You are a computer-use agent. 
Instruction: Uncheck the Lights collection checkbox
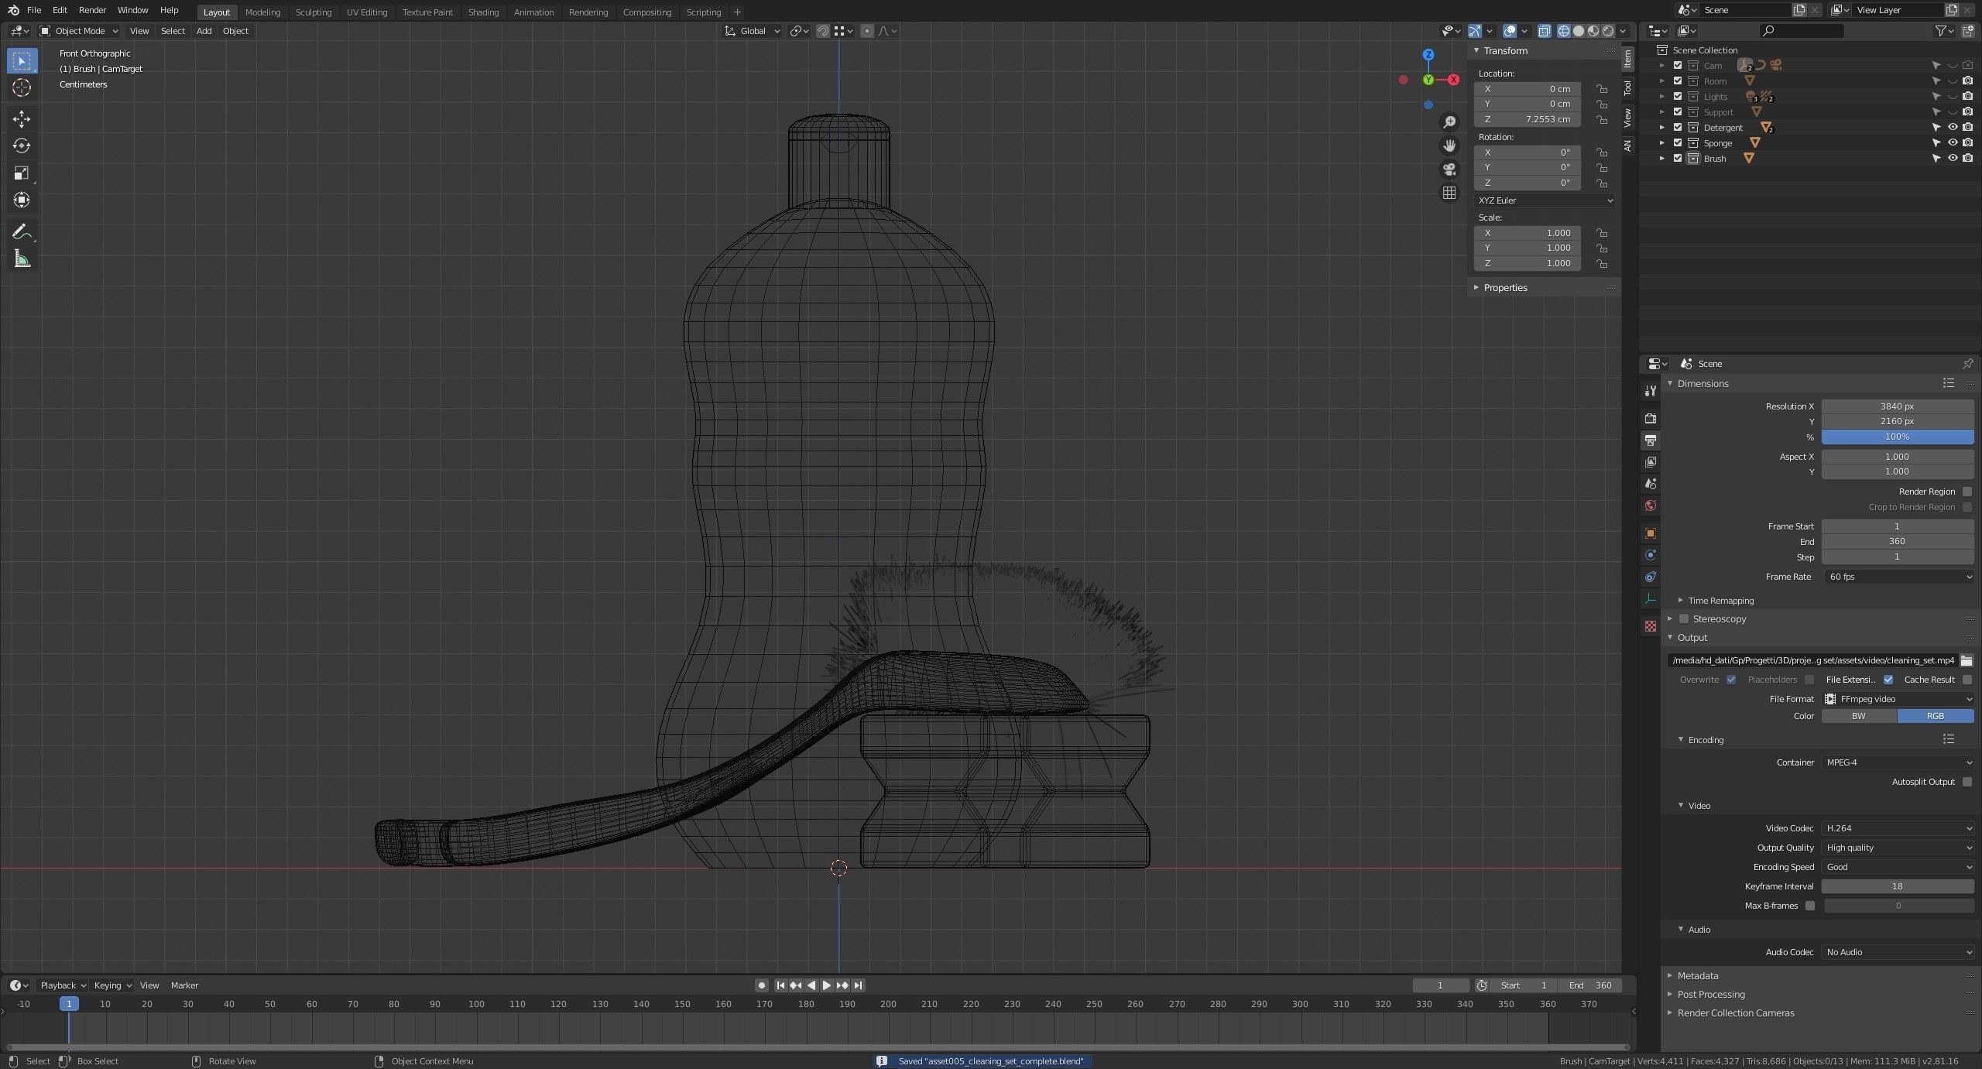click(x=1678, y=97)
